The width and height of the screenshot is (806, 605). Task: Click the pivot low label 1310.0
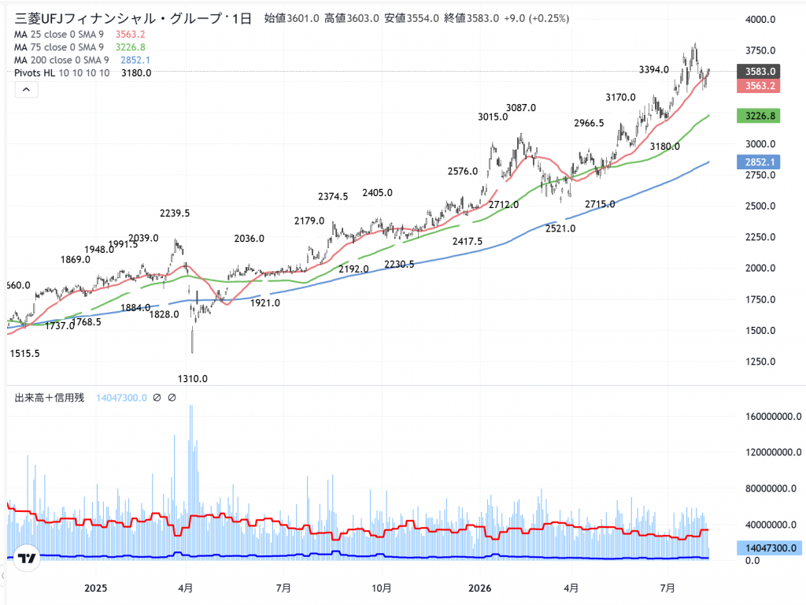(193, 379)
